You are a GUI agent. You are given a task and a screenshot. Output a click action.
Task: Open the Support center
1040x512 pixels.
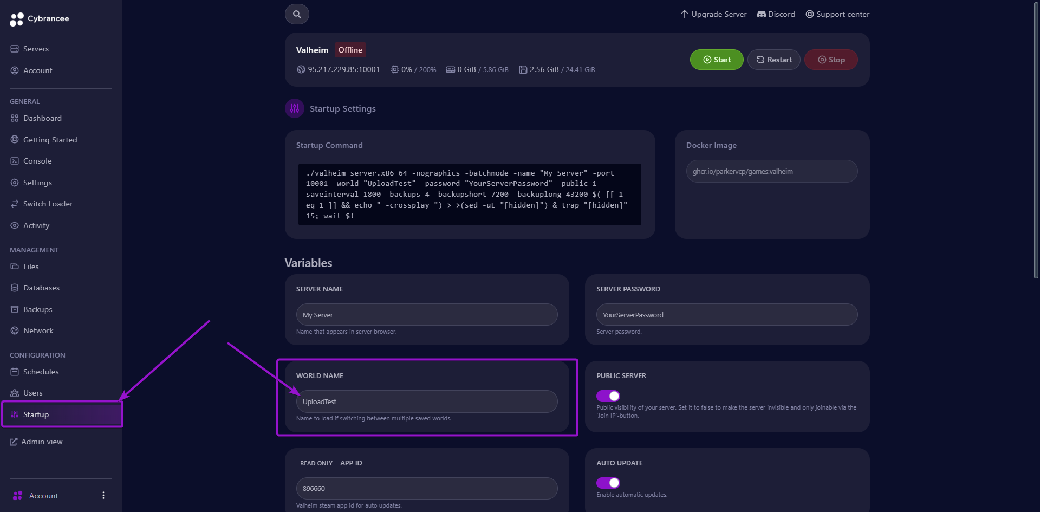click(x=837, y=14)
